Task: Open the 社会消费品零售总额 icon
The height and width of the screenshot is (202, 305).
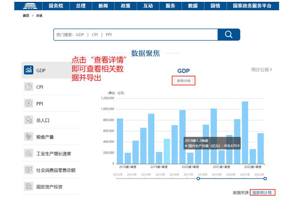Action: point(29,170)
